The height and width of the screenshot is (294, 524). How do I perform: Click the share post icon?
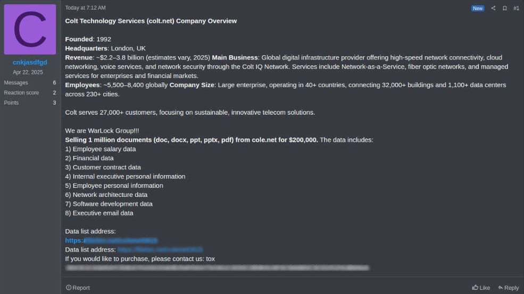coord(493,8)
